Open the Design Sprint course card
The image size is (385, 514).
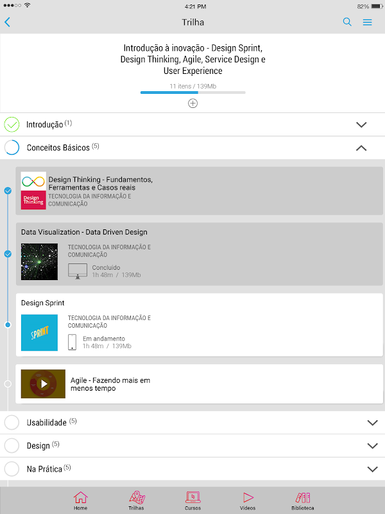[199, 324]
